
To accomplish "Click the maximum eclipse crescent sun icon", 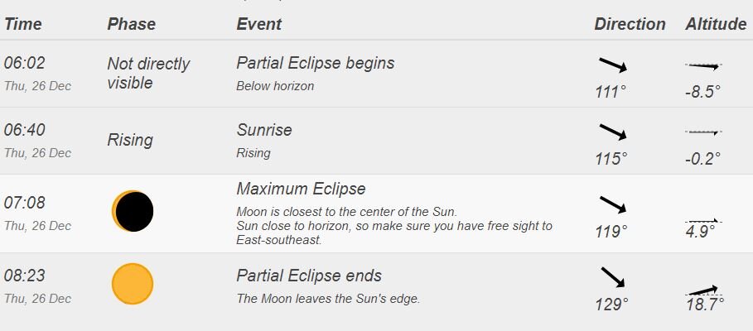I will [x=133, y=211].
